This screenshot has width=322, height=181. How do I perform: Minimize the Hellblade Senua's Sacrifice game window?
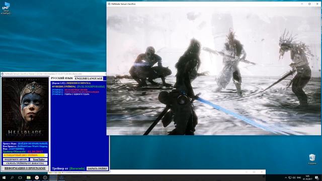click(302, 4)
